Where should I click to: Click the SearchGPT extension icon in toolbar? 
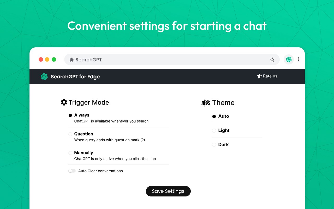(x=289, y=60)
